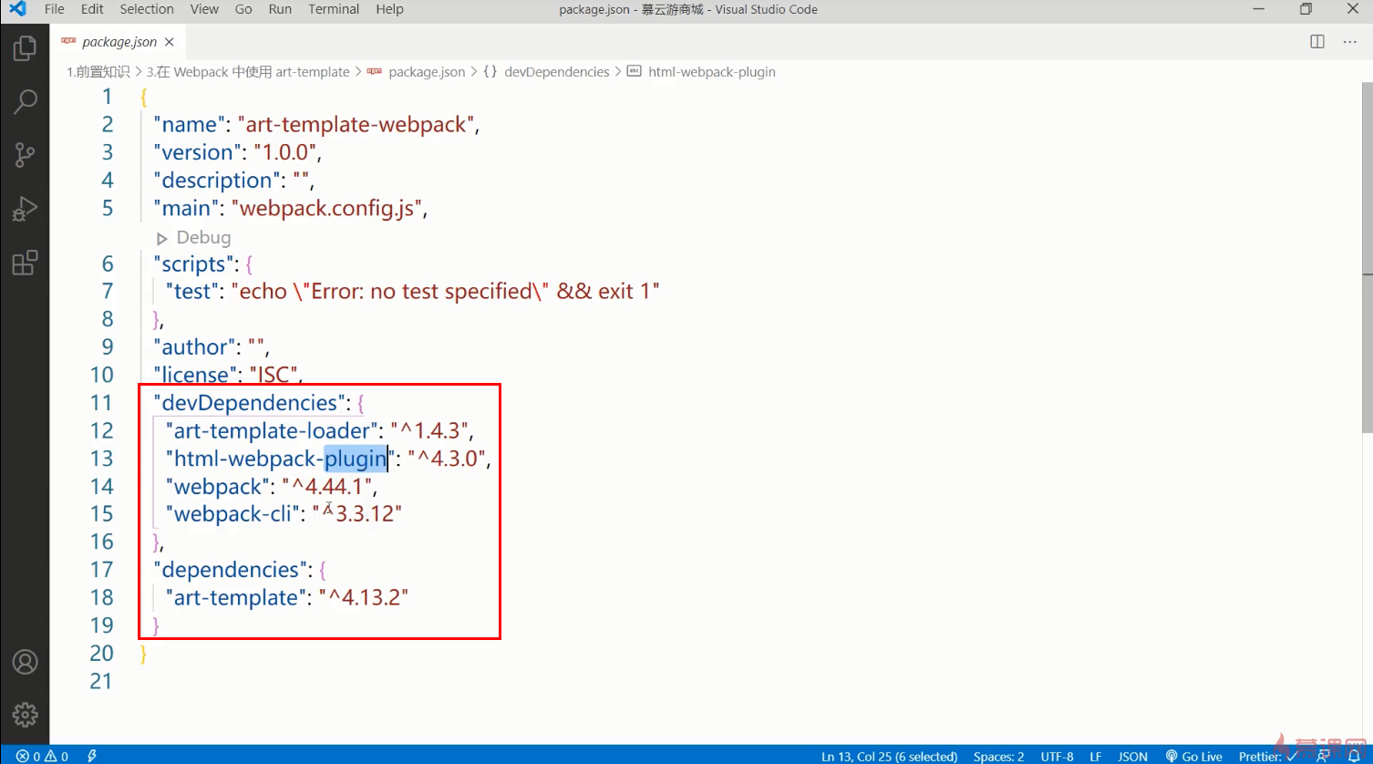
Task: Click the '3.在 Webpack 中使用 art-template' breadcrumb
Action: click(248, 72)
